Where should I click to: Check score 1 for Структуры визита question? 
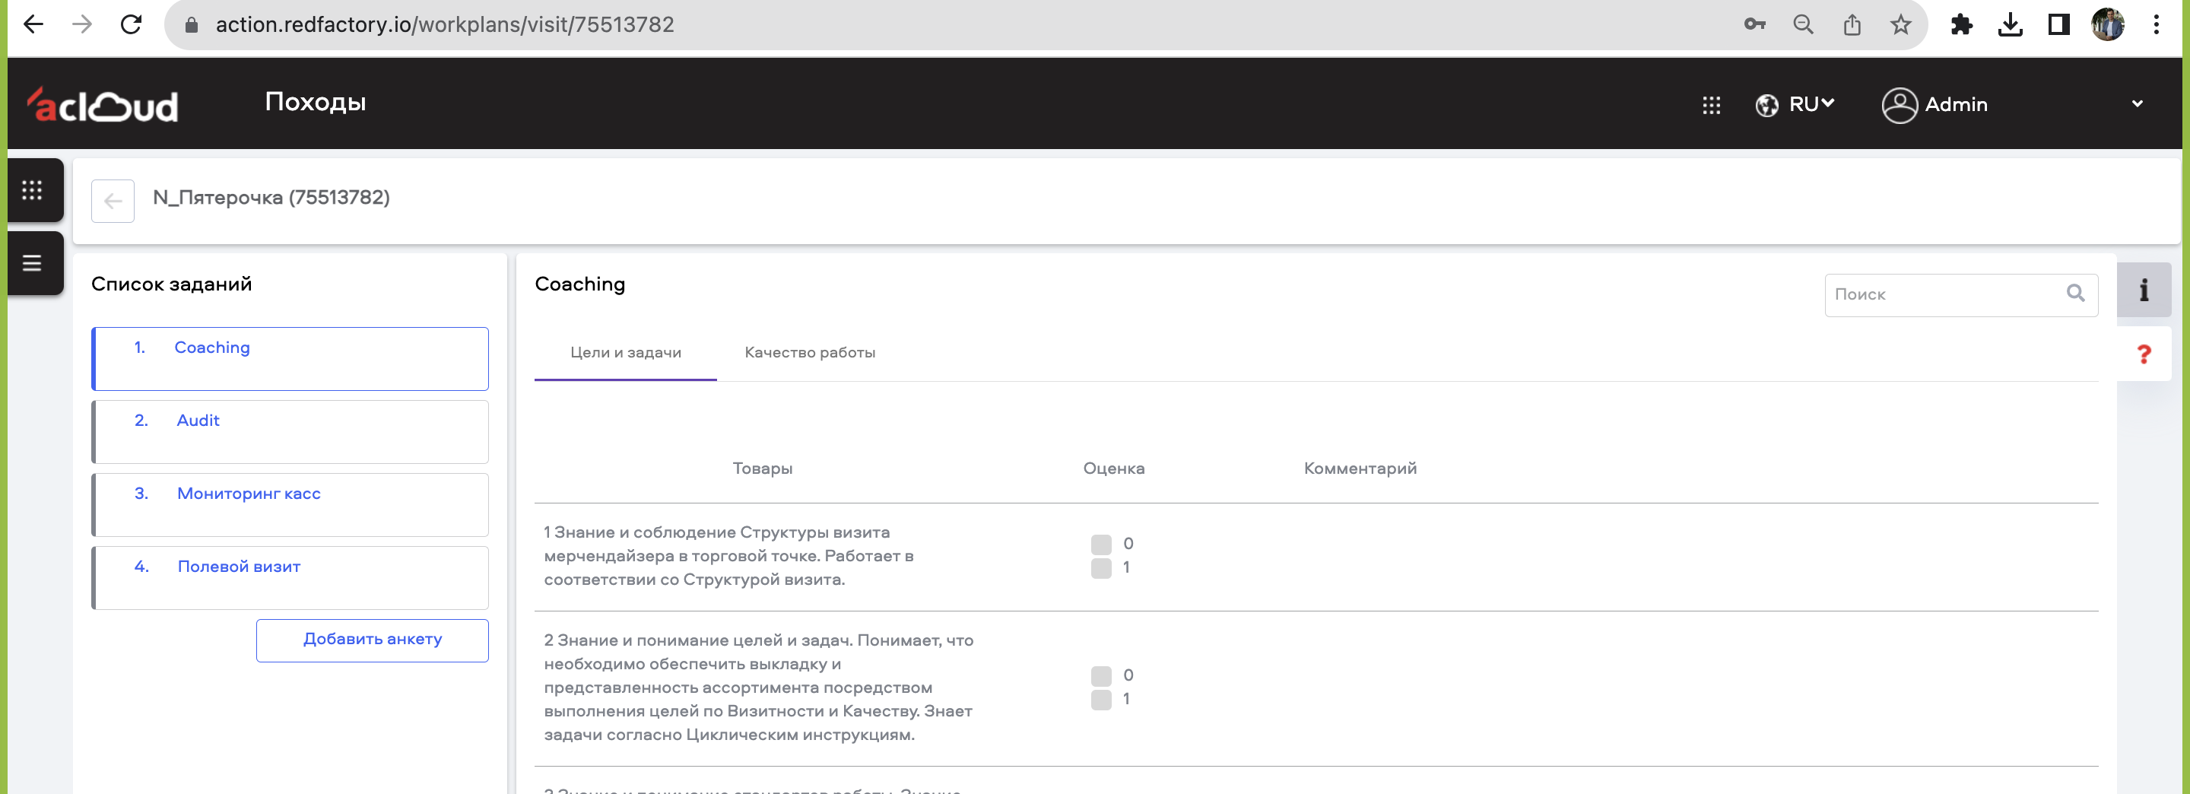click(x=1101, y=568)
